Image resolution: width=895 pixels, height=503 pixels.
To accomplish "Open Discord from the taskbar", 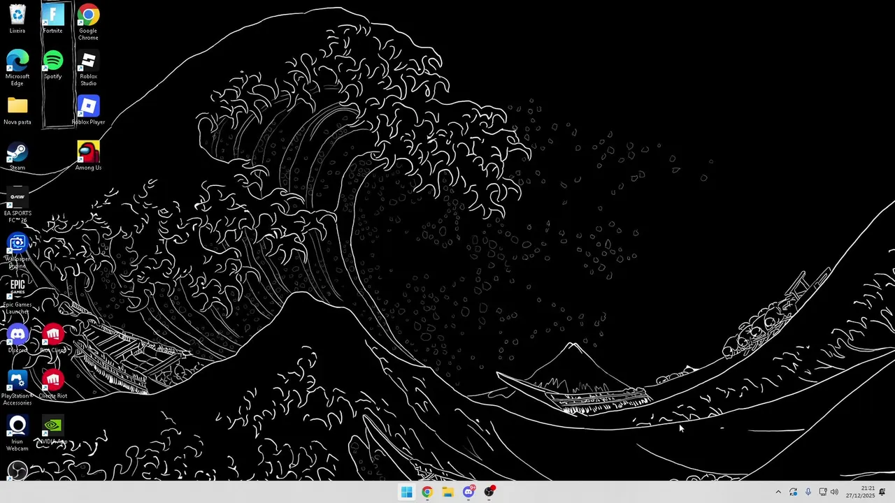I will tap(468, 492).
